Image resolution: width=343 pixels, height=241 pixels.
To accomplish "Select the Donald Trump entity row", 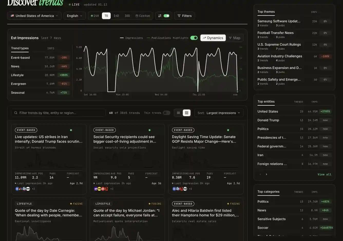I will [x=294, y=120].
